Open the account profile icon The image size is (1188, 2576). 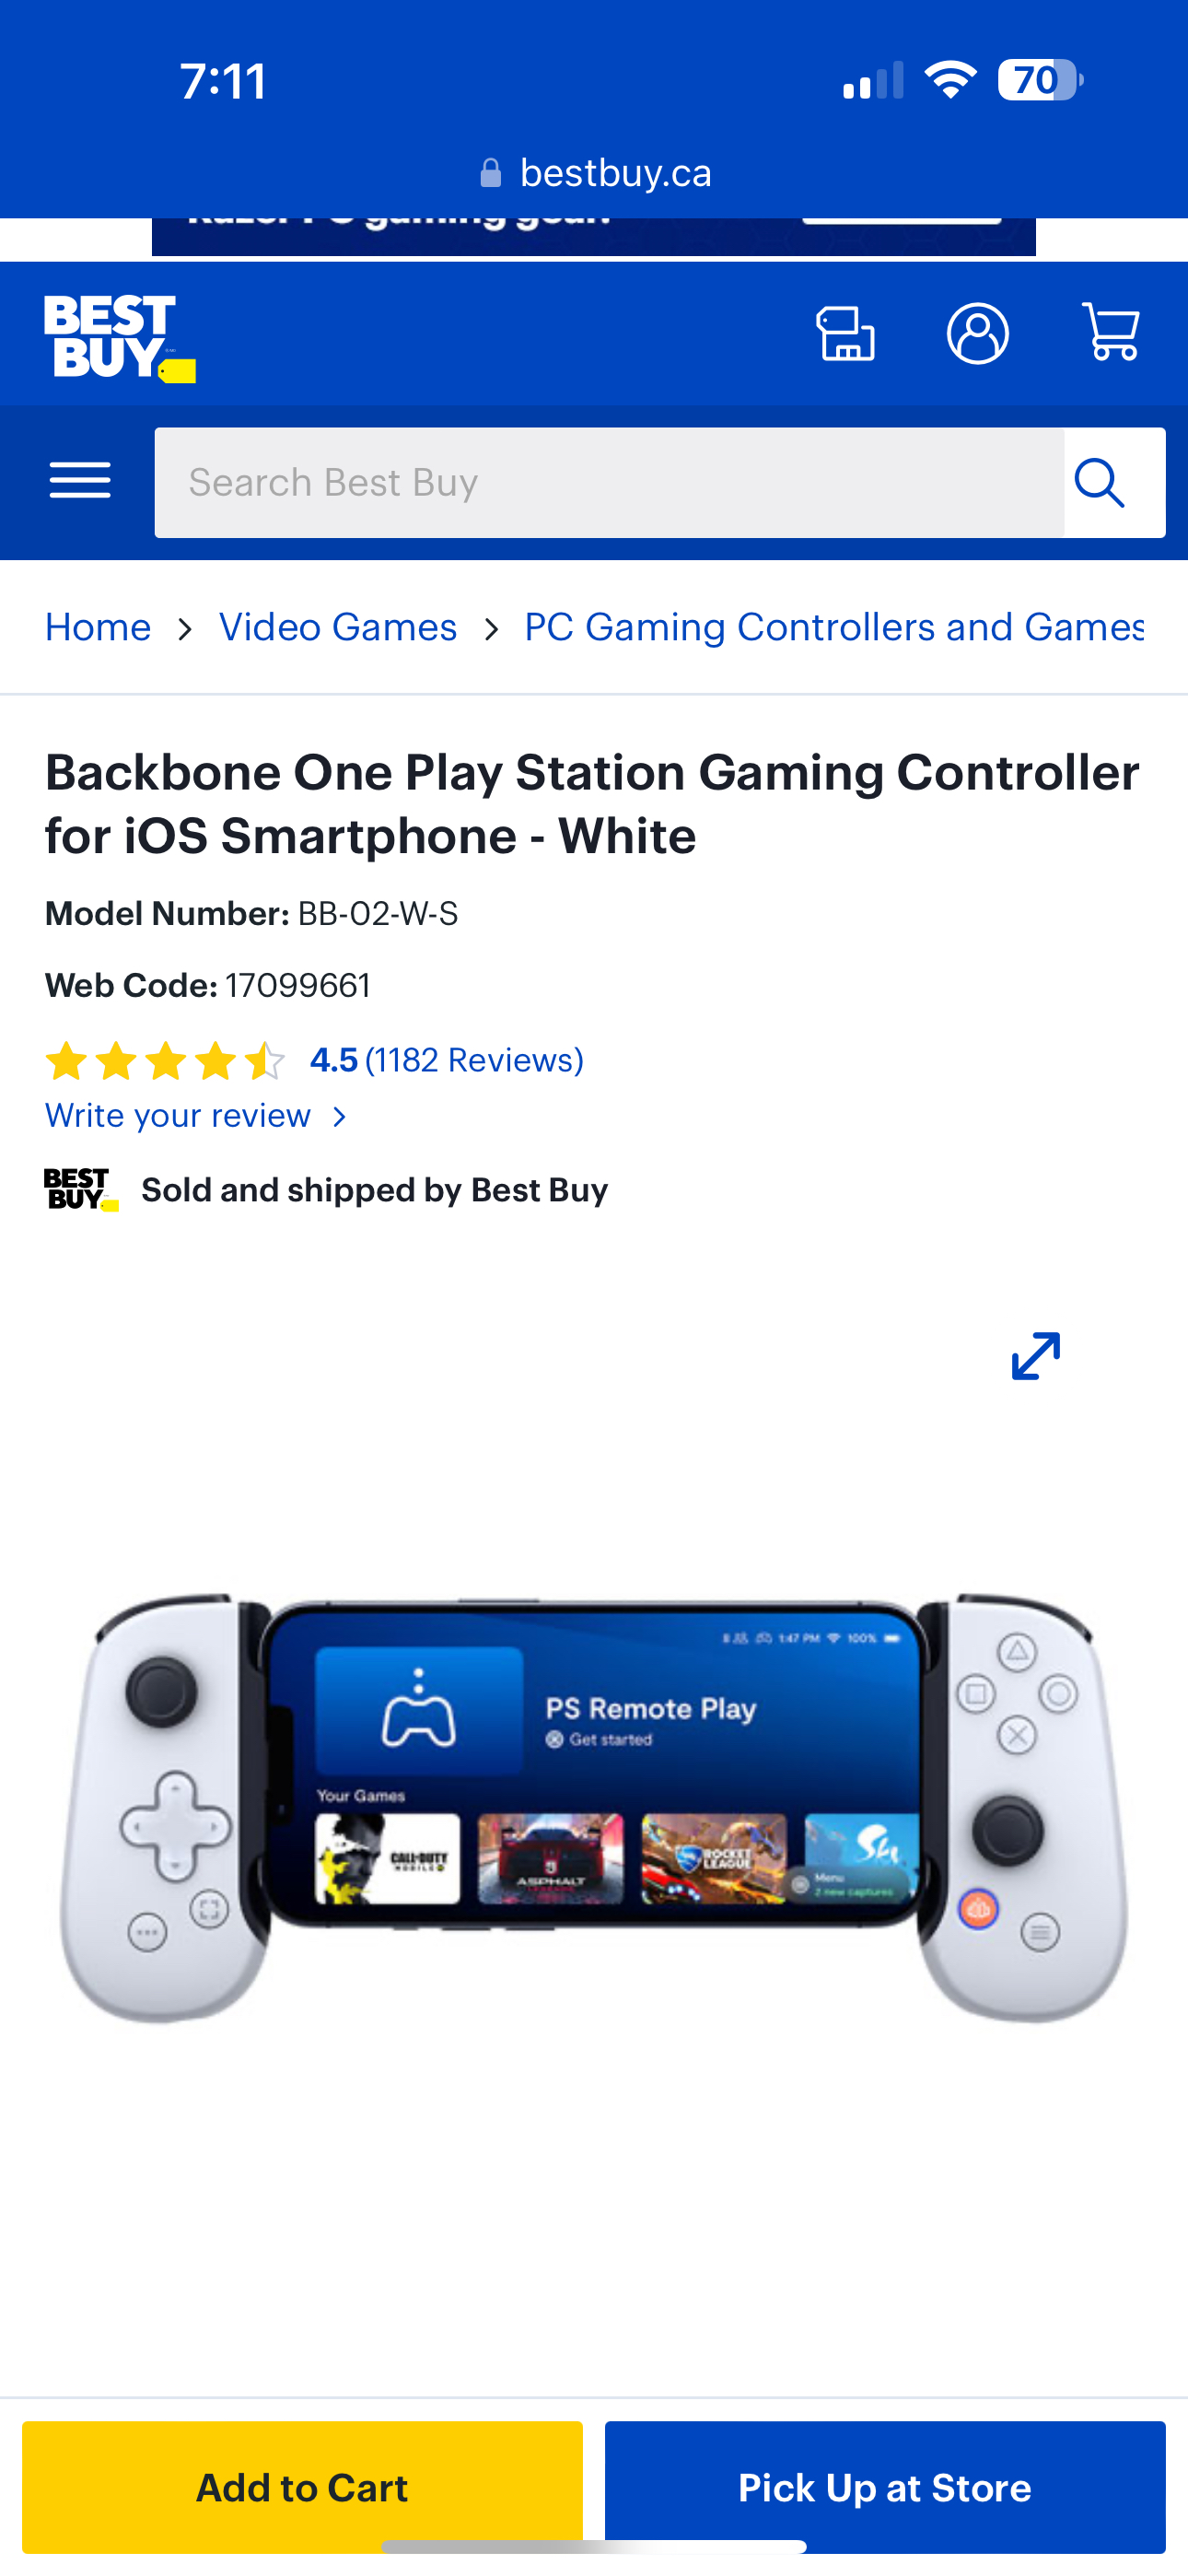(x=977, y=333)
